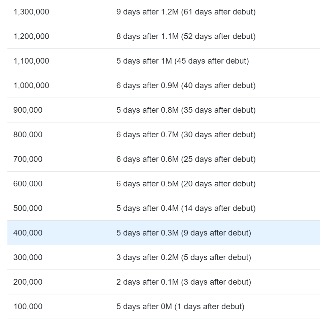Screen dimensions: 320x324
Task: Click the 700,000 milestone cell
Action: (x=28, y=159)
